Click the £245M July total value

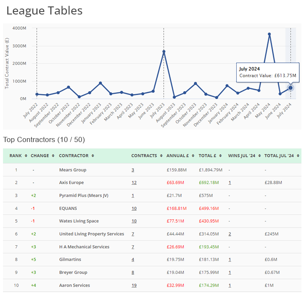click(272, 234)
